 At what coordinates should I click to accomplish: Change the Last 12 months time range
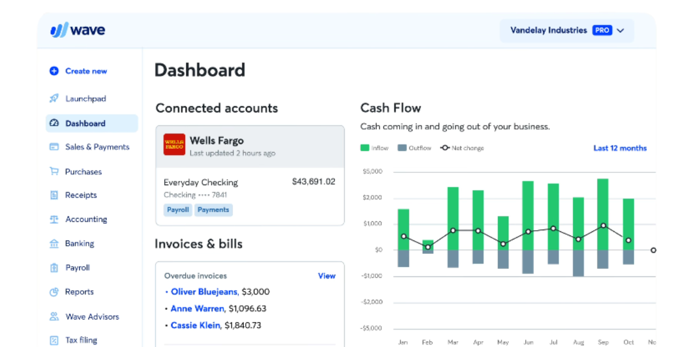[619, 148]
